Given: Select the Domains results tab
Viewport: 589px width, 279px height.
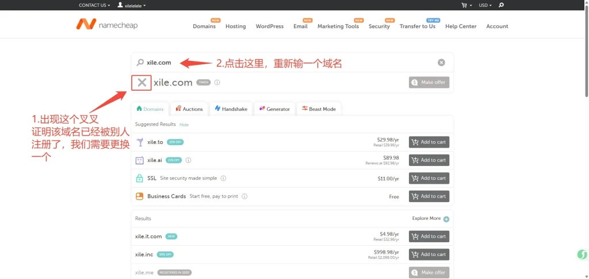Looking at the screenshot, I should 150,108.
